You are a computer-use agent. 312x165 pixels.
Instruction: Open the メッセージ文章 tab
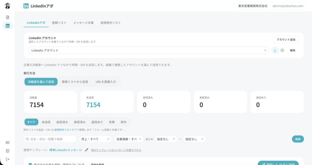coord(83,23)
